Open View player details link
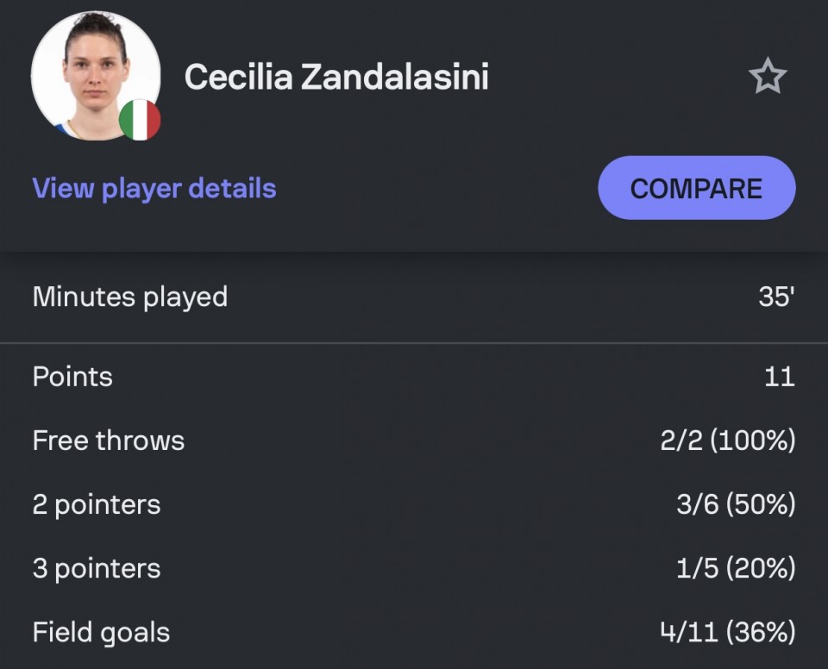828x669 pixels. point(154,189)
